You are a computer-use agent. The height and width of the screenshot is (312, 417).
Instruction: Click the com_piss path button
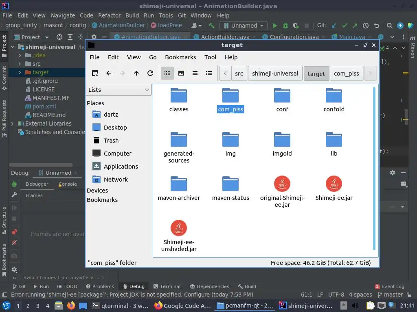(346, 74)
